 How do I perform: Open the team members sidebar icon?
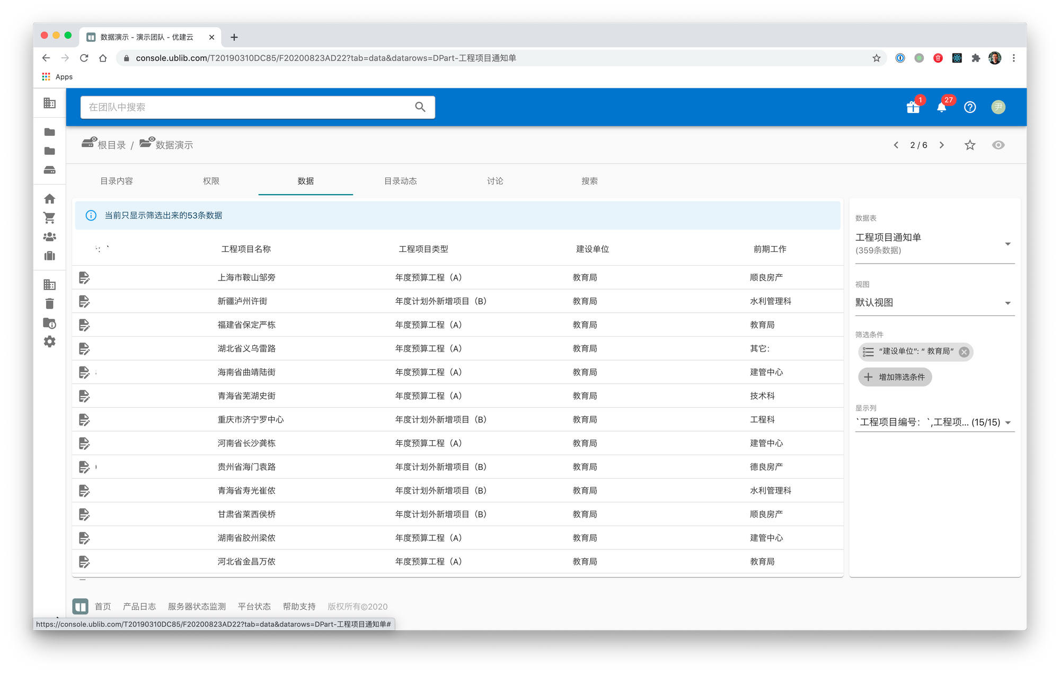point(49,237)
